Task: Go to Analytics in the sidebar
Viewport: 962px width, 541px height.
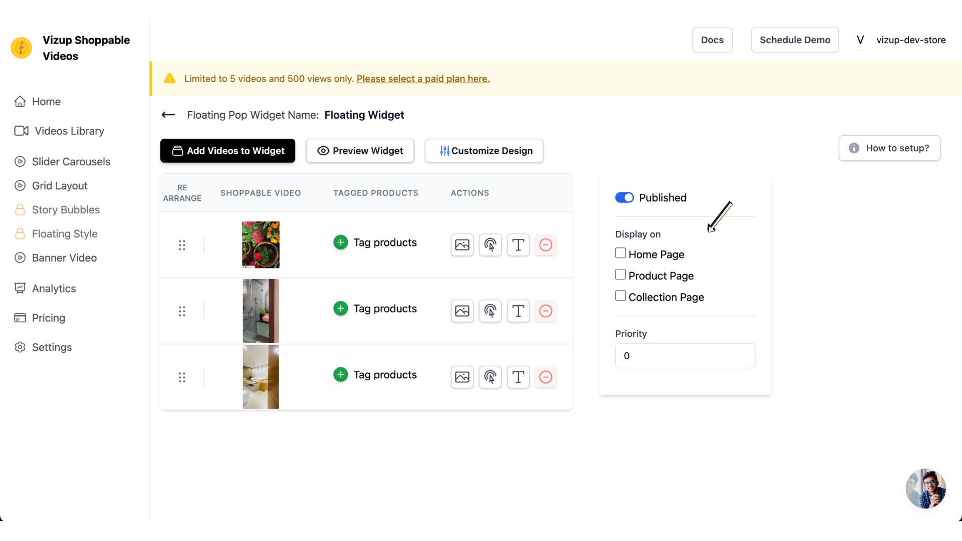Action: [x=54, y=289]
